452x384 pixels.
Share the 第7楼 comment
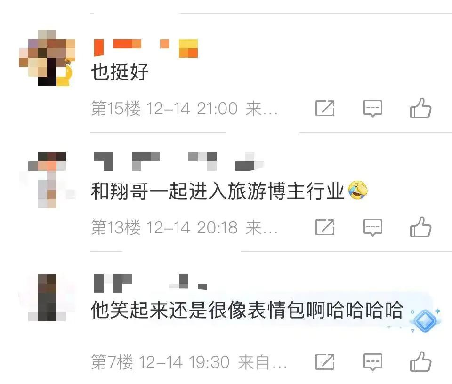click(x=325, y=362)
